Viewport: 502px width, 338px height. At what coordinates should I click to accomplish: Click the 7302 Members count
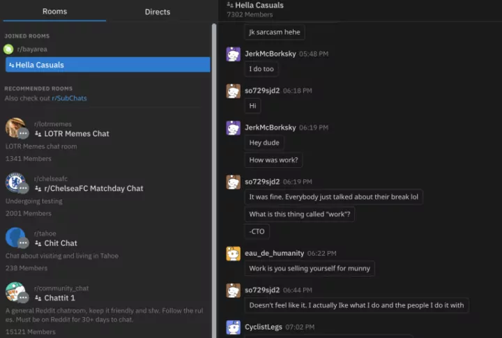coord(250,15)
